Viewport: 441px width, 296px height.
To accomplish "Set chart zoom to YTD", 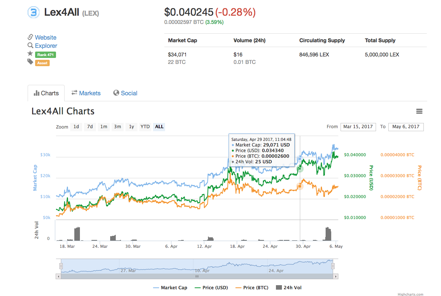I will (x=145, y=127).
